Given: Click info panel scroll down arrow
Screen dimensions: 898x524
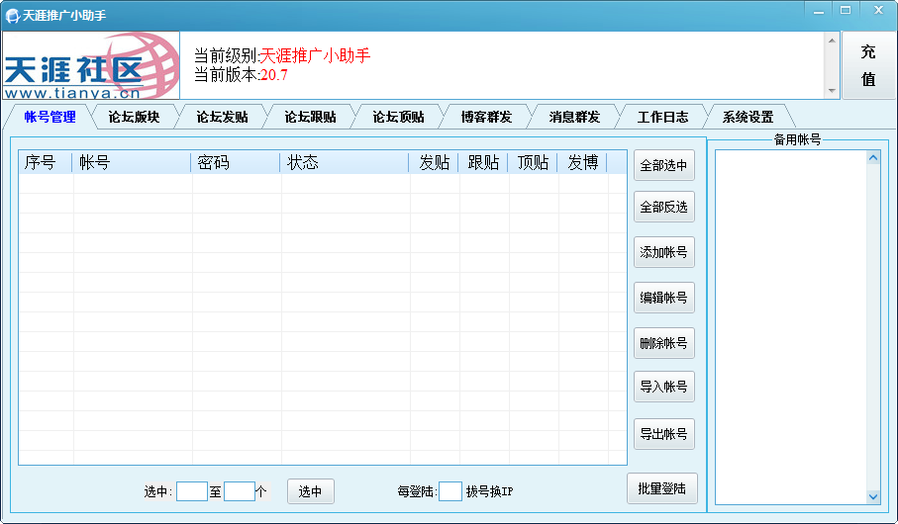Looking at the screenshot, I should point(832,91).
